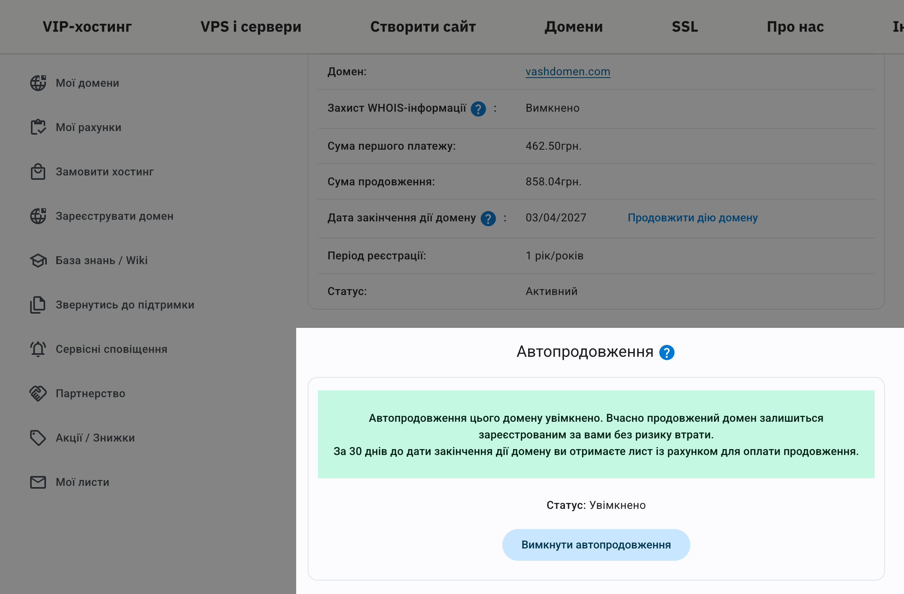Screen dimensions: 904x594
Task: Open Сервісні сповіщення via the bell icon
Action: [38, 349]
